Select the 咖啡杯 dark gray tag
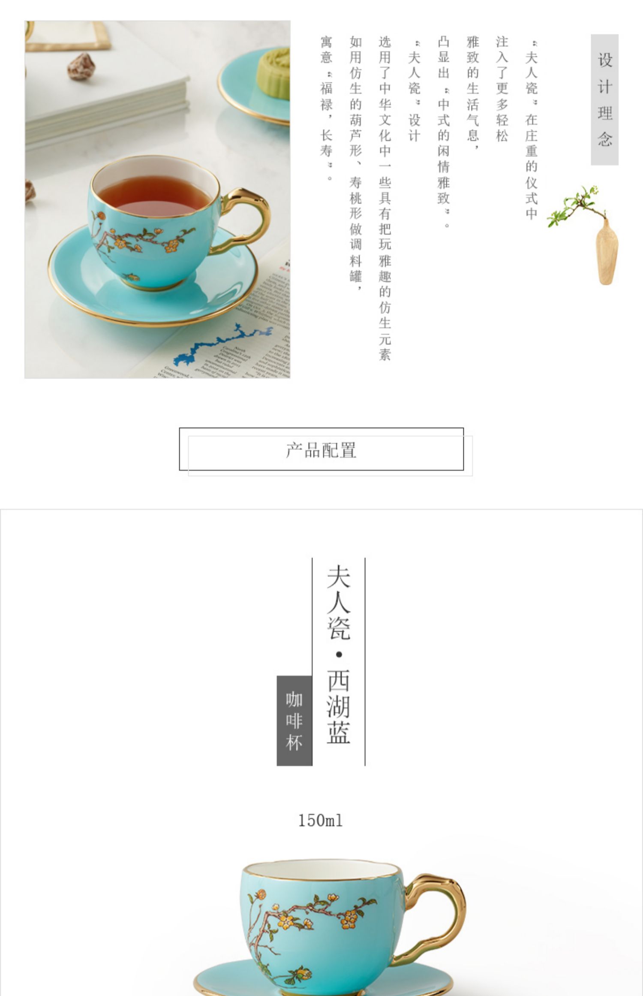 tap(294, 721)
